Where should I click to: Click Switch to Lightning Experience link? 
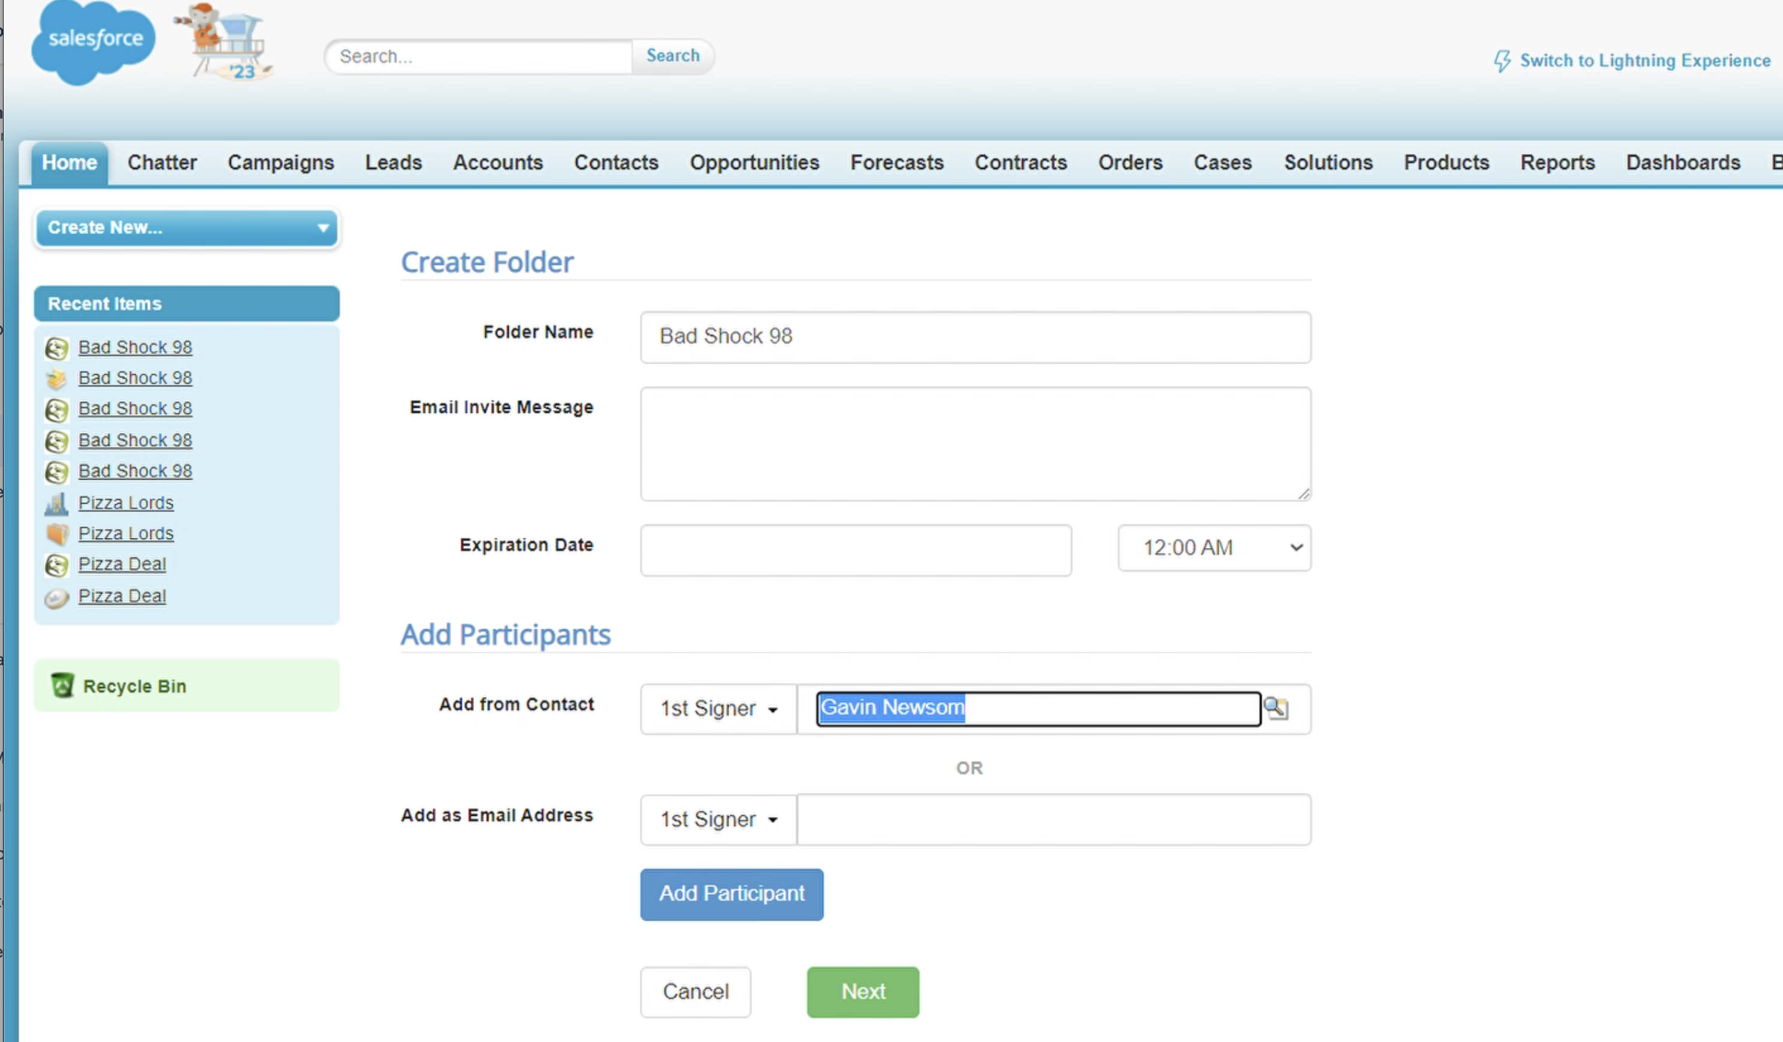tap(1645, 61)
